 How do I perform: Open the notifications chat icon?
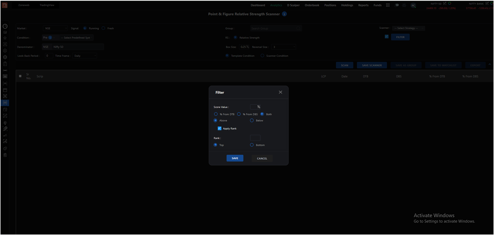coord(397,5)
